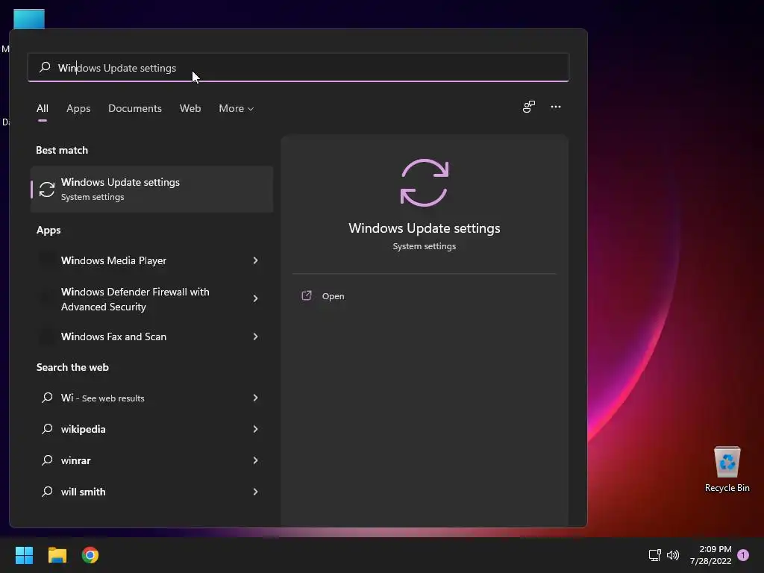Expand the wikipedia suggestion chevron
Screen dimensions: 764x573
pos(255,429)
